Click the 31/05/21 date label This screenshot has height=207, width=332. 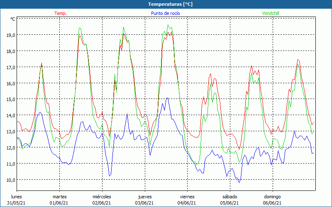(16, 203)
